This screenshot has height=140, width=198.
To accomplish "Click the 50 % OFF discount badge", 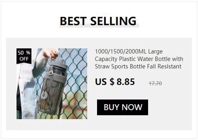I will point(24,56).
